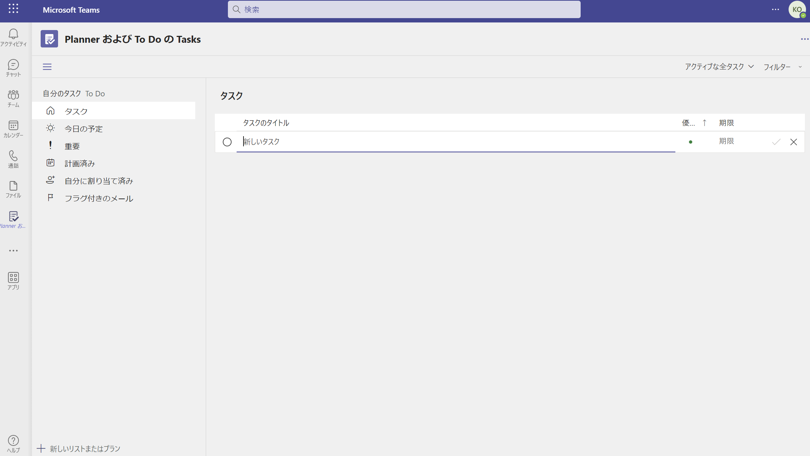Click the 自分のタスク To Do heading
The height and width of the screenshot is (456, 810).
pos(74,93)
